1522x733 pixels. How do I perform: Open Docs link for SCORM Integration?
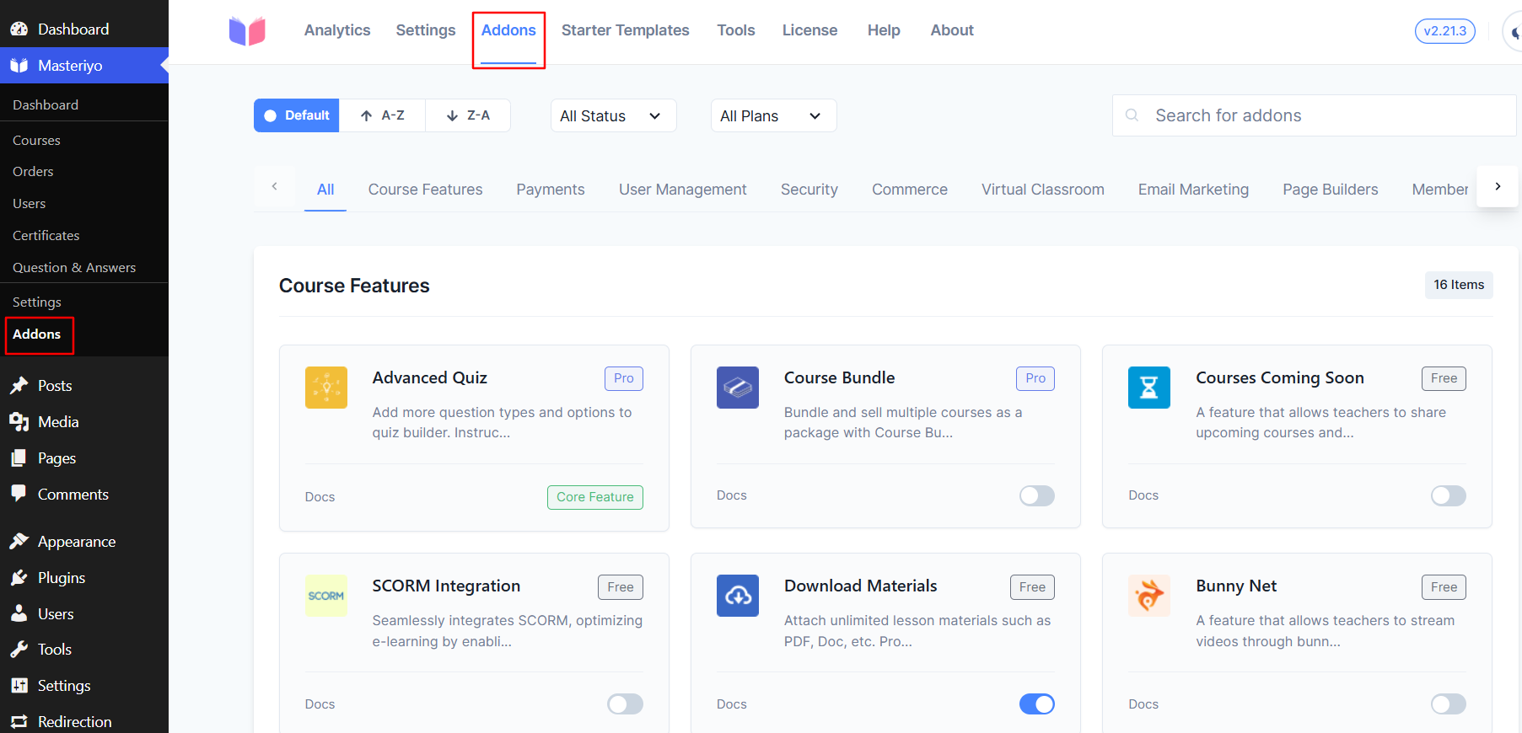coord(320,704)
